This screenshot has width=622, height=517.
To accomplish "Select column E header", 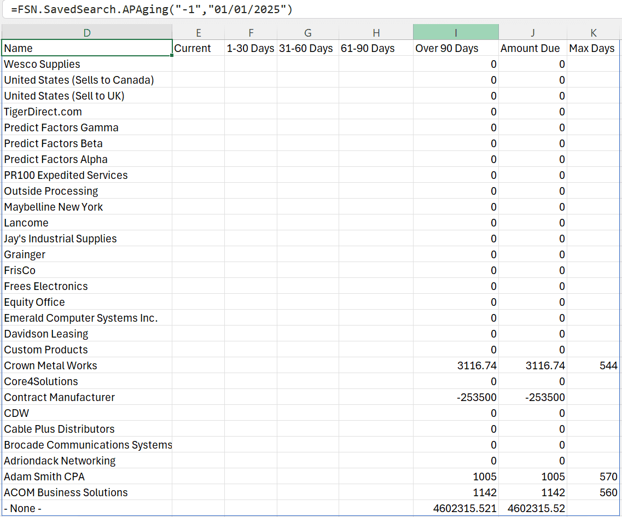I will (x=199, y=32).
